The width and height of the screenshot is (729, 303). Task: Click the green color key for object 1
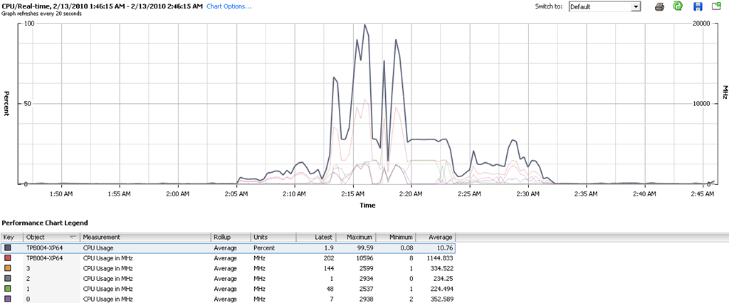pos(7,289)
